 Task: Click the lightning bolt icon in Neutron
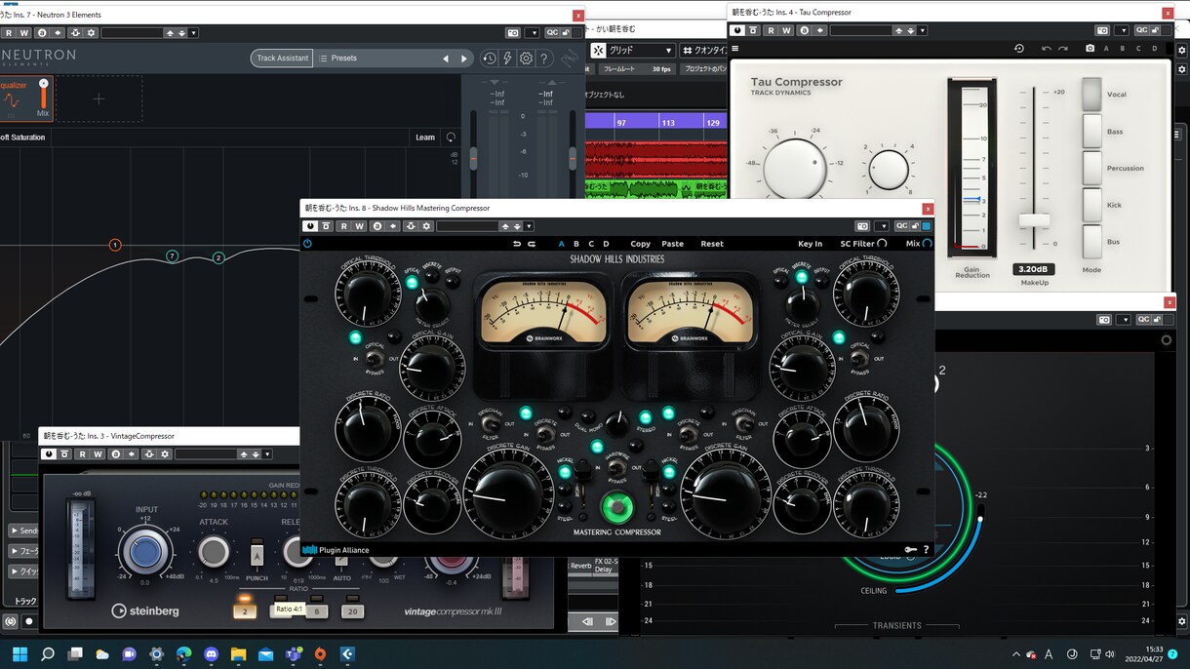(x=507, y=59)
